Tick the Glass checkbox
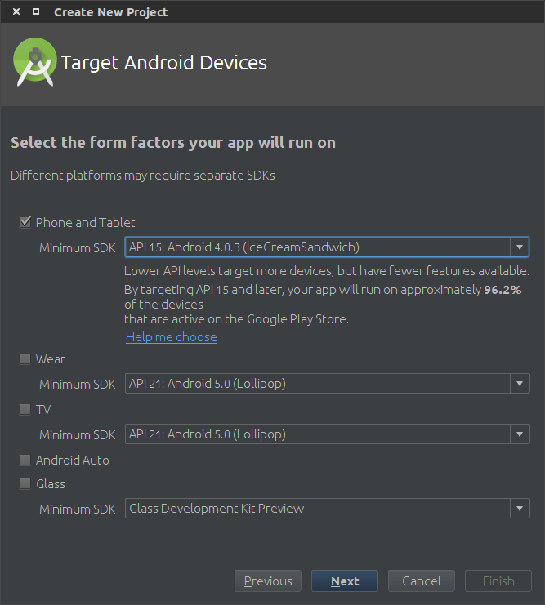Viewport: 545px width, 605px height. click(x=25, y=484)
